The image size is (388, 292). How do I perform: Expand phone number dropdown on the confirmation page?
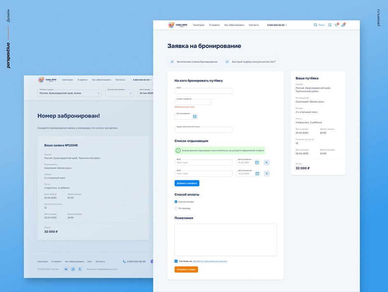click(151, 80)
